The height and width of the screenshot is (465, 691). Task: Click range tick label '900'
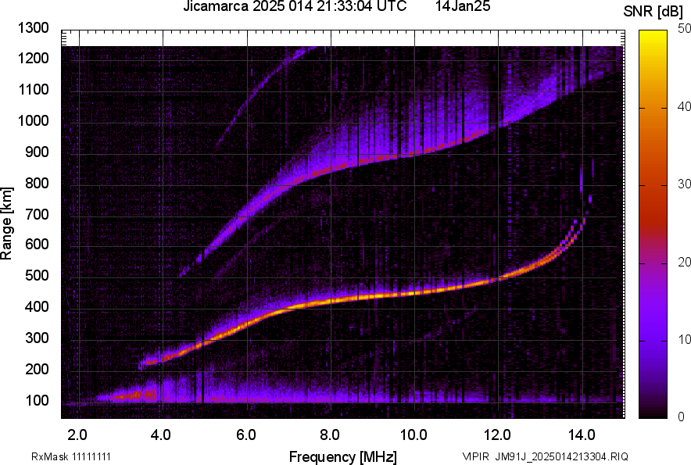click(37, 152)
